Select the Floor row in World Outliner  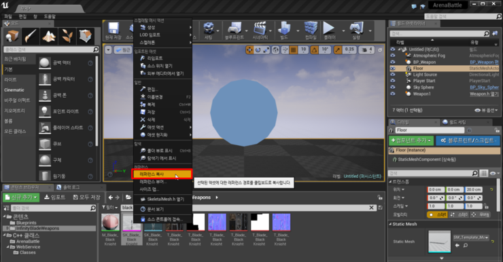(x=445, y=69)
